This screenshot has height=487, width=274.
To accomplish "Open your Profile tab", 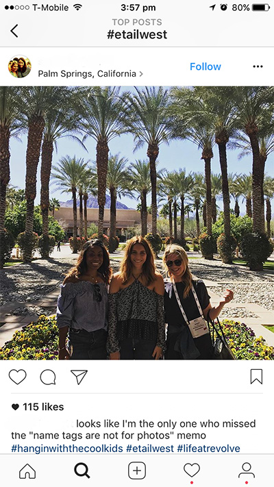I will tap(247, 471).
